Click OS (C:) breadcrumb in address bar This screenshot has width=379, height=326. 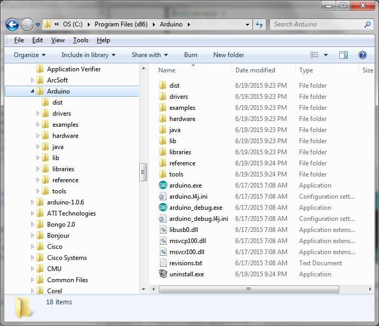73,24
